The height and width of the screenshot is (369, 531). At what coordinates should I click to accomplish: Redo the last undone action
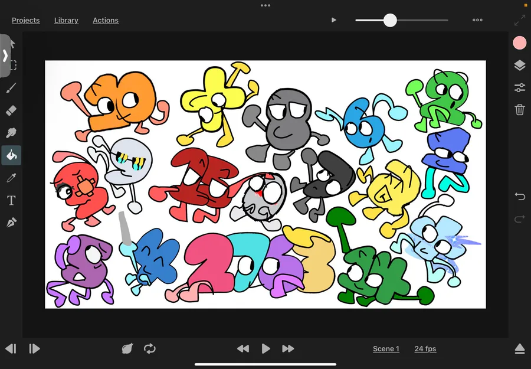click(x=519, y=219)
